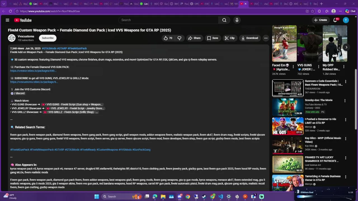
Task: Open the Windows Start menu
Action: point(96,197)
